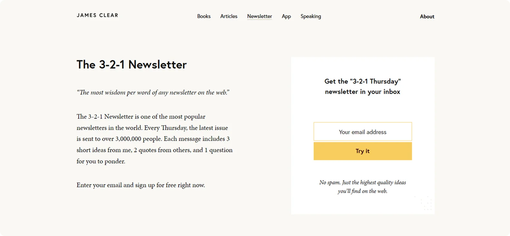Viewport: 510px width, 236px height.
Task: Visit the Speaking page
Action: (311, 16)
